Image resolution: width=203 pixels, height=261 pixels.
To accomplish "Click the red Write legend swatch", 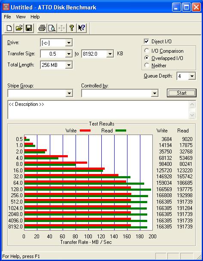I will [85, 130].
